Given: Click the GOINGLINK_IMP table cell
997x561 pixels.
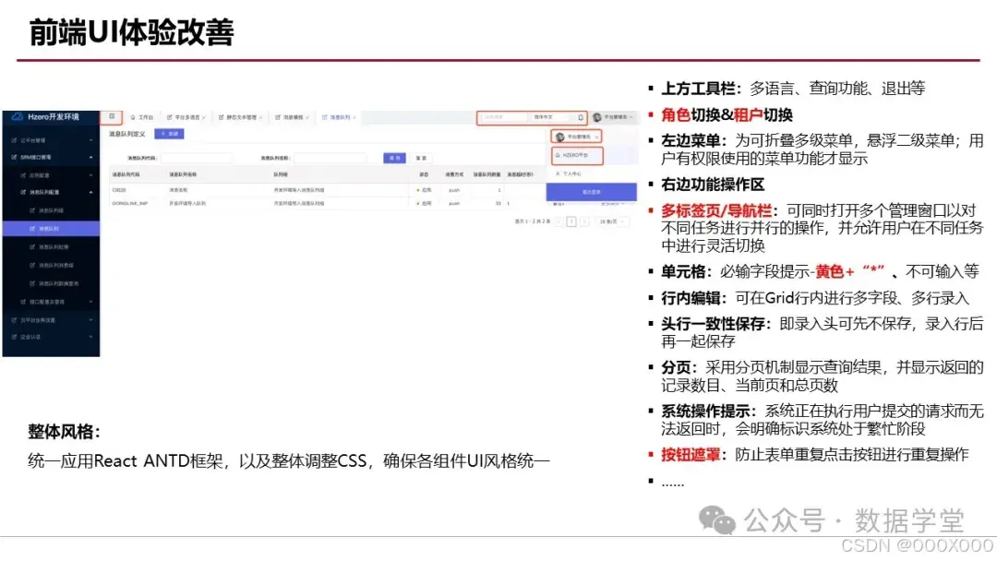Looking at the screenshot, I should [x=130, y=203].
